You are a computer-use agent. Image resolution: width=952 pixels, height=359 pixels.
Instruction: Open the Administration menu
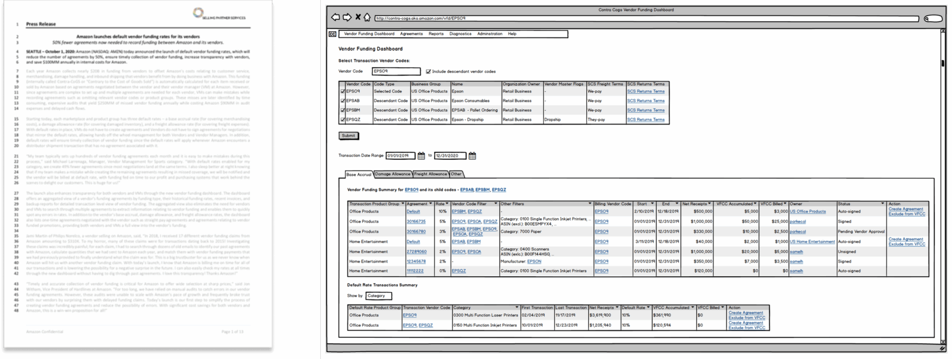(x=489, y=34)
